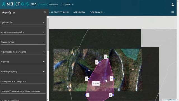The height and width of the screenshot is (101, 179).
Task: Click the 50.07га area label
Action: coord(96,84)
